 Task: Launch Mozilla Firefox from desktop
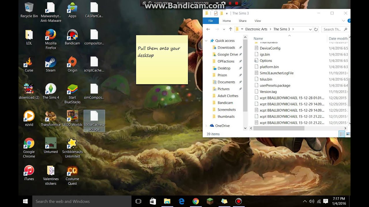coord(51,39)
